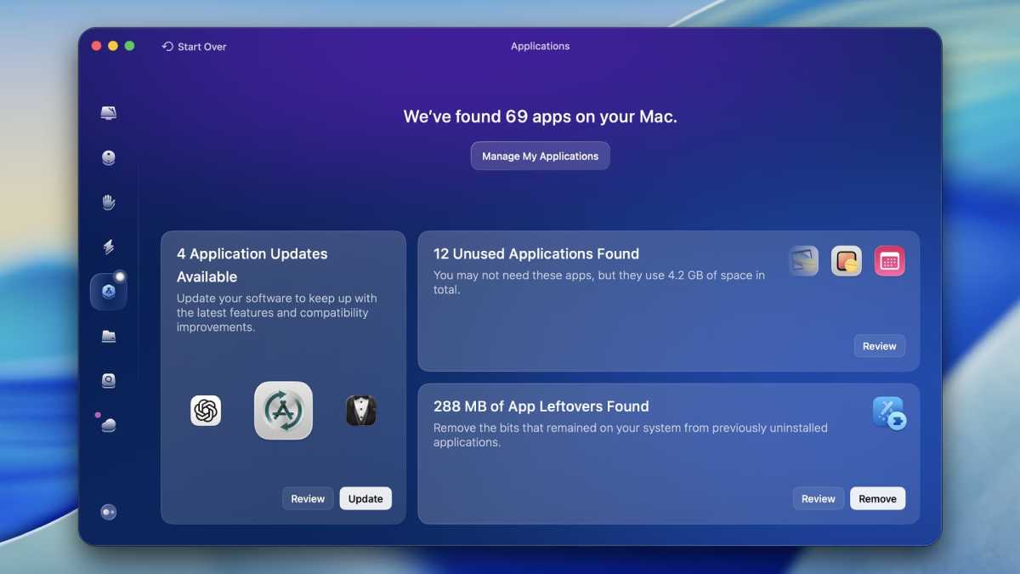Click the red calendar app icon

click(x=889, y=260)
